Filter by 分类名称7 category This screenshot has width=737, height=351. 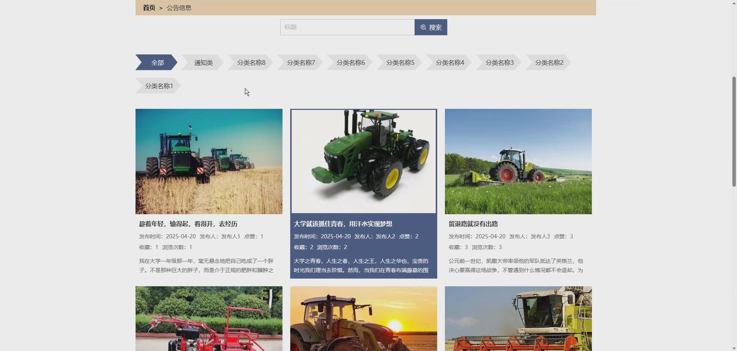click(301, 62)
